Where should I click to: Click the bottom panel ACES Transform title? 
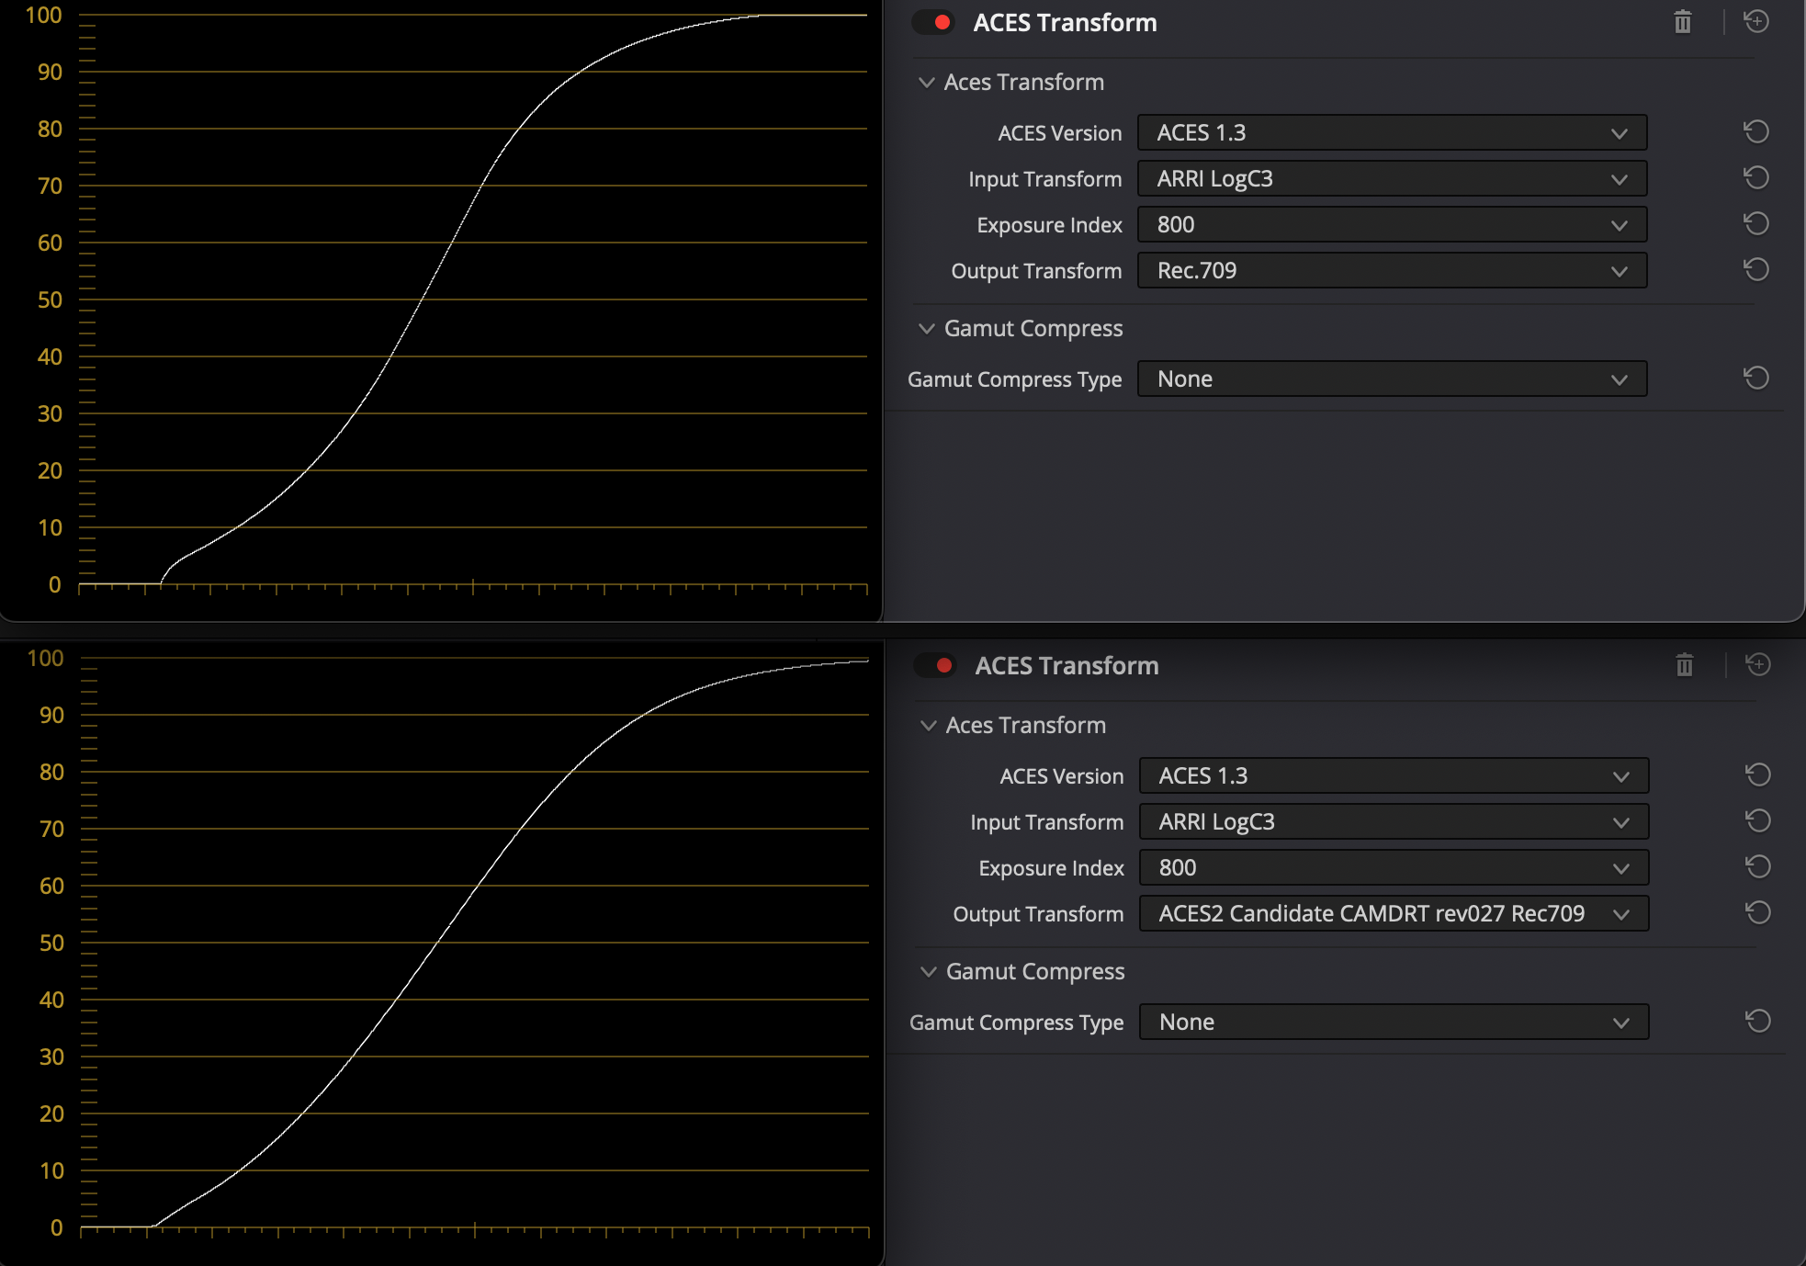pyautogui.click(x=1067, y=665)
